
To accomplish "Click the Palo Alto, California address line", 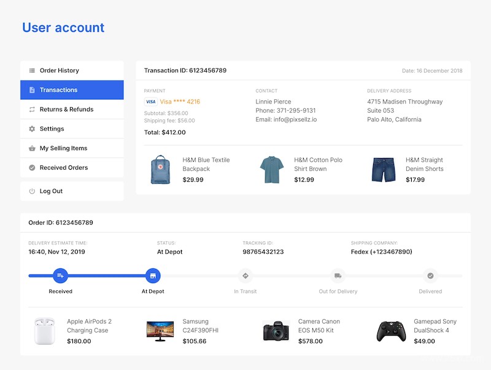I will (394, 119).
